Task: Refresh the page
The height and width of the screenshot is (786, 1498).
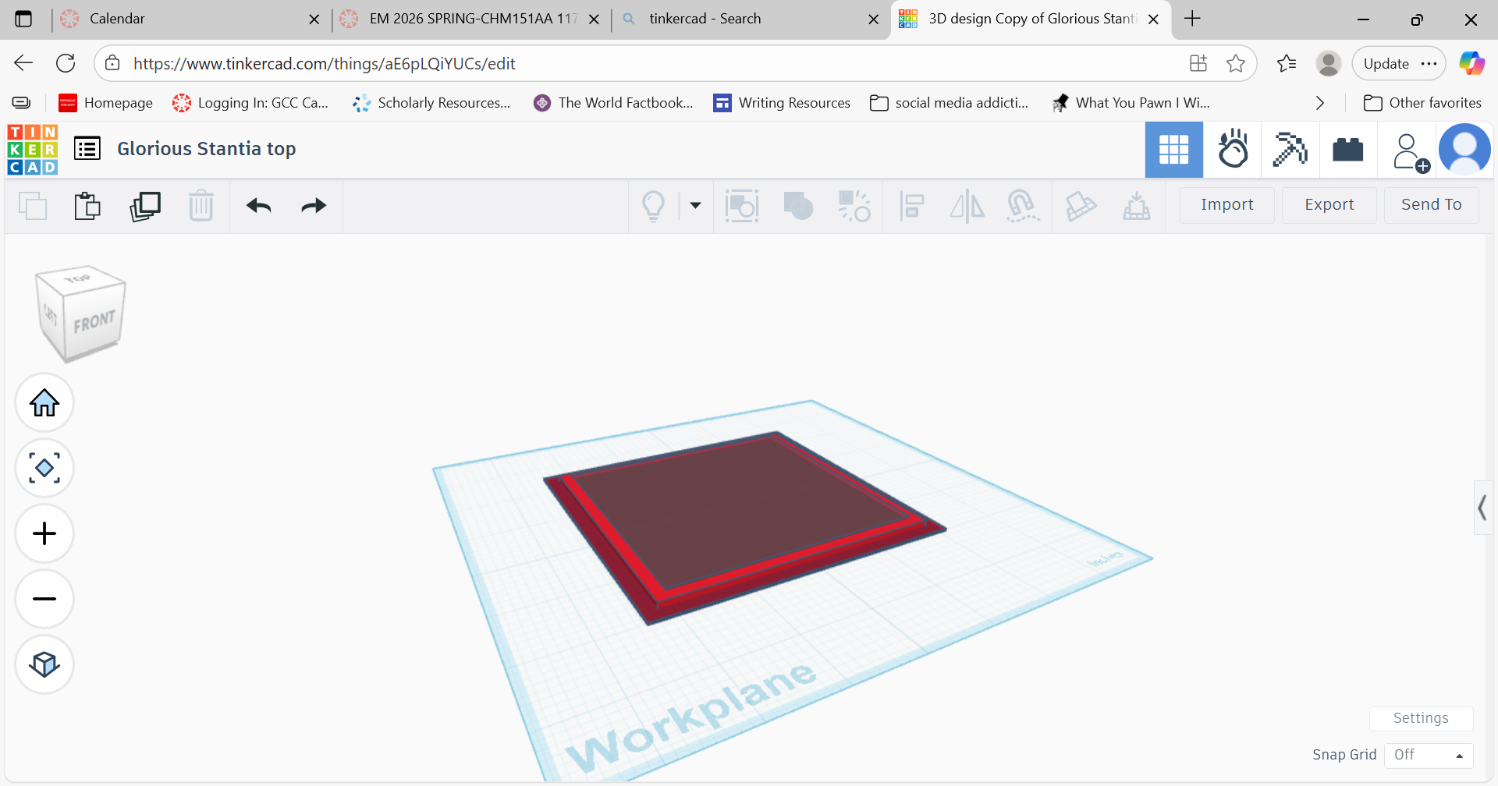Action: [66, 63]
